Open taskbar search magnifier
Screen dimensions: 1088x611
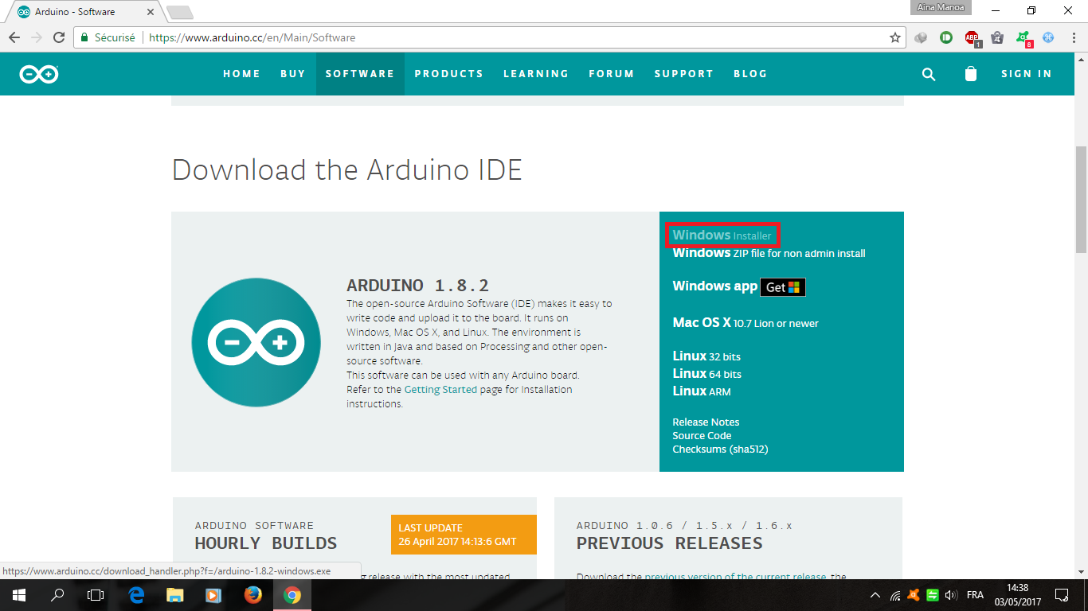57,595
